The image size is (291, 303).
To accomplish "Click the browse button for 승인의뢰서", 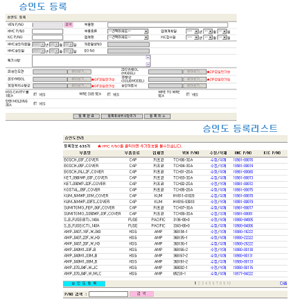I will [x=195, y=86].
